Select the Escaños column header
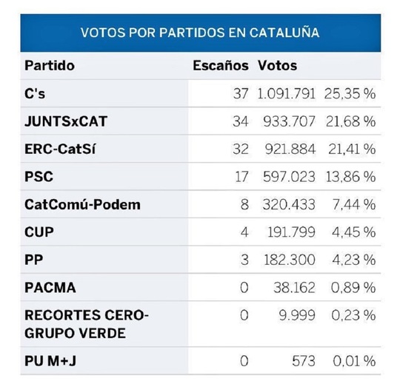 (x=221, y=66)
